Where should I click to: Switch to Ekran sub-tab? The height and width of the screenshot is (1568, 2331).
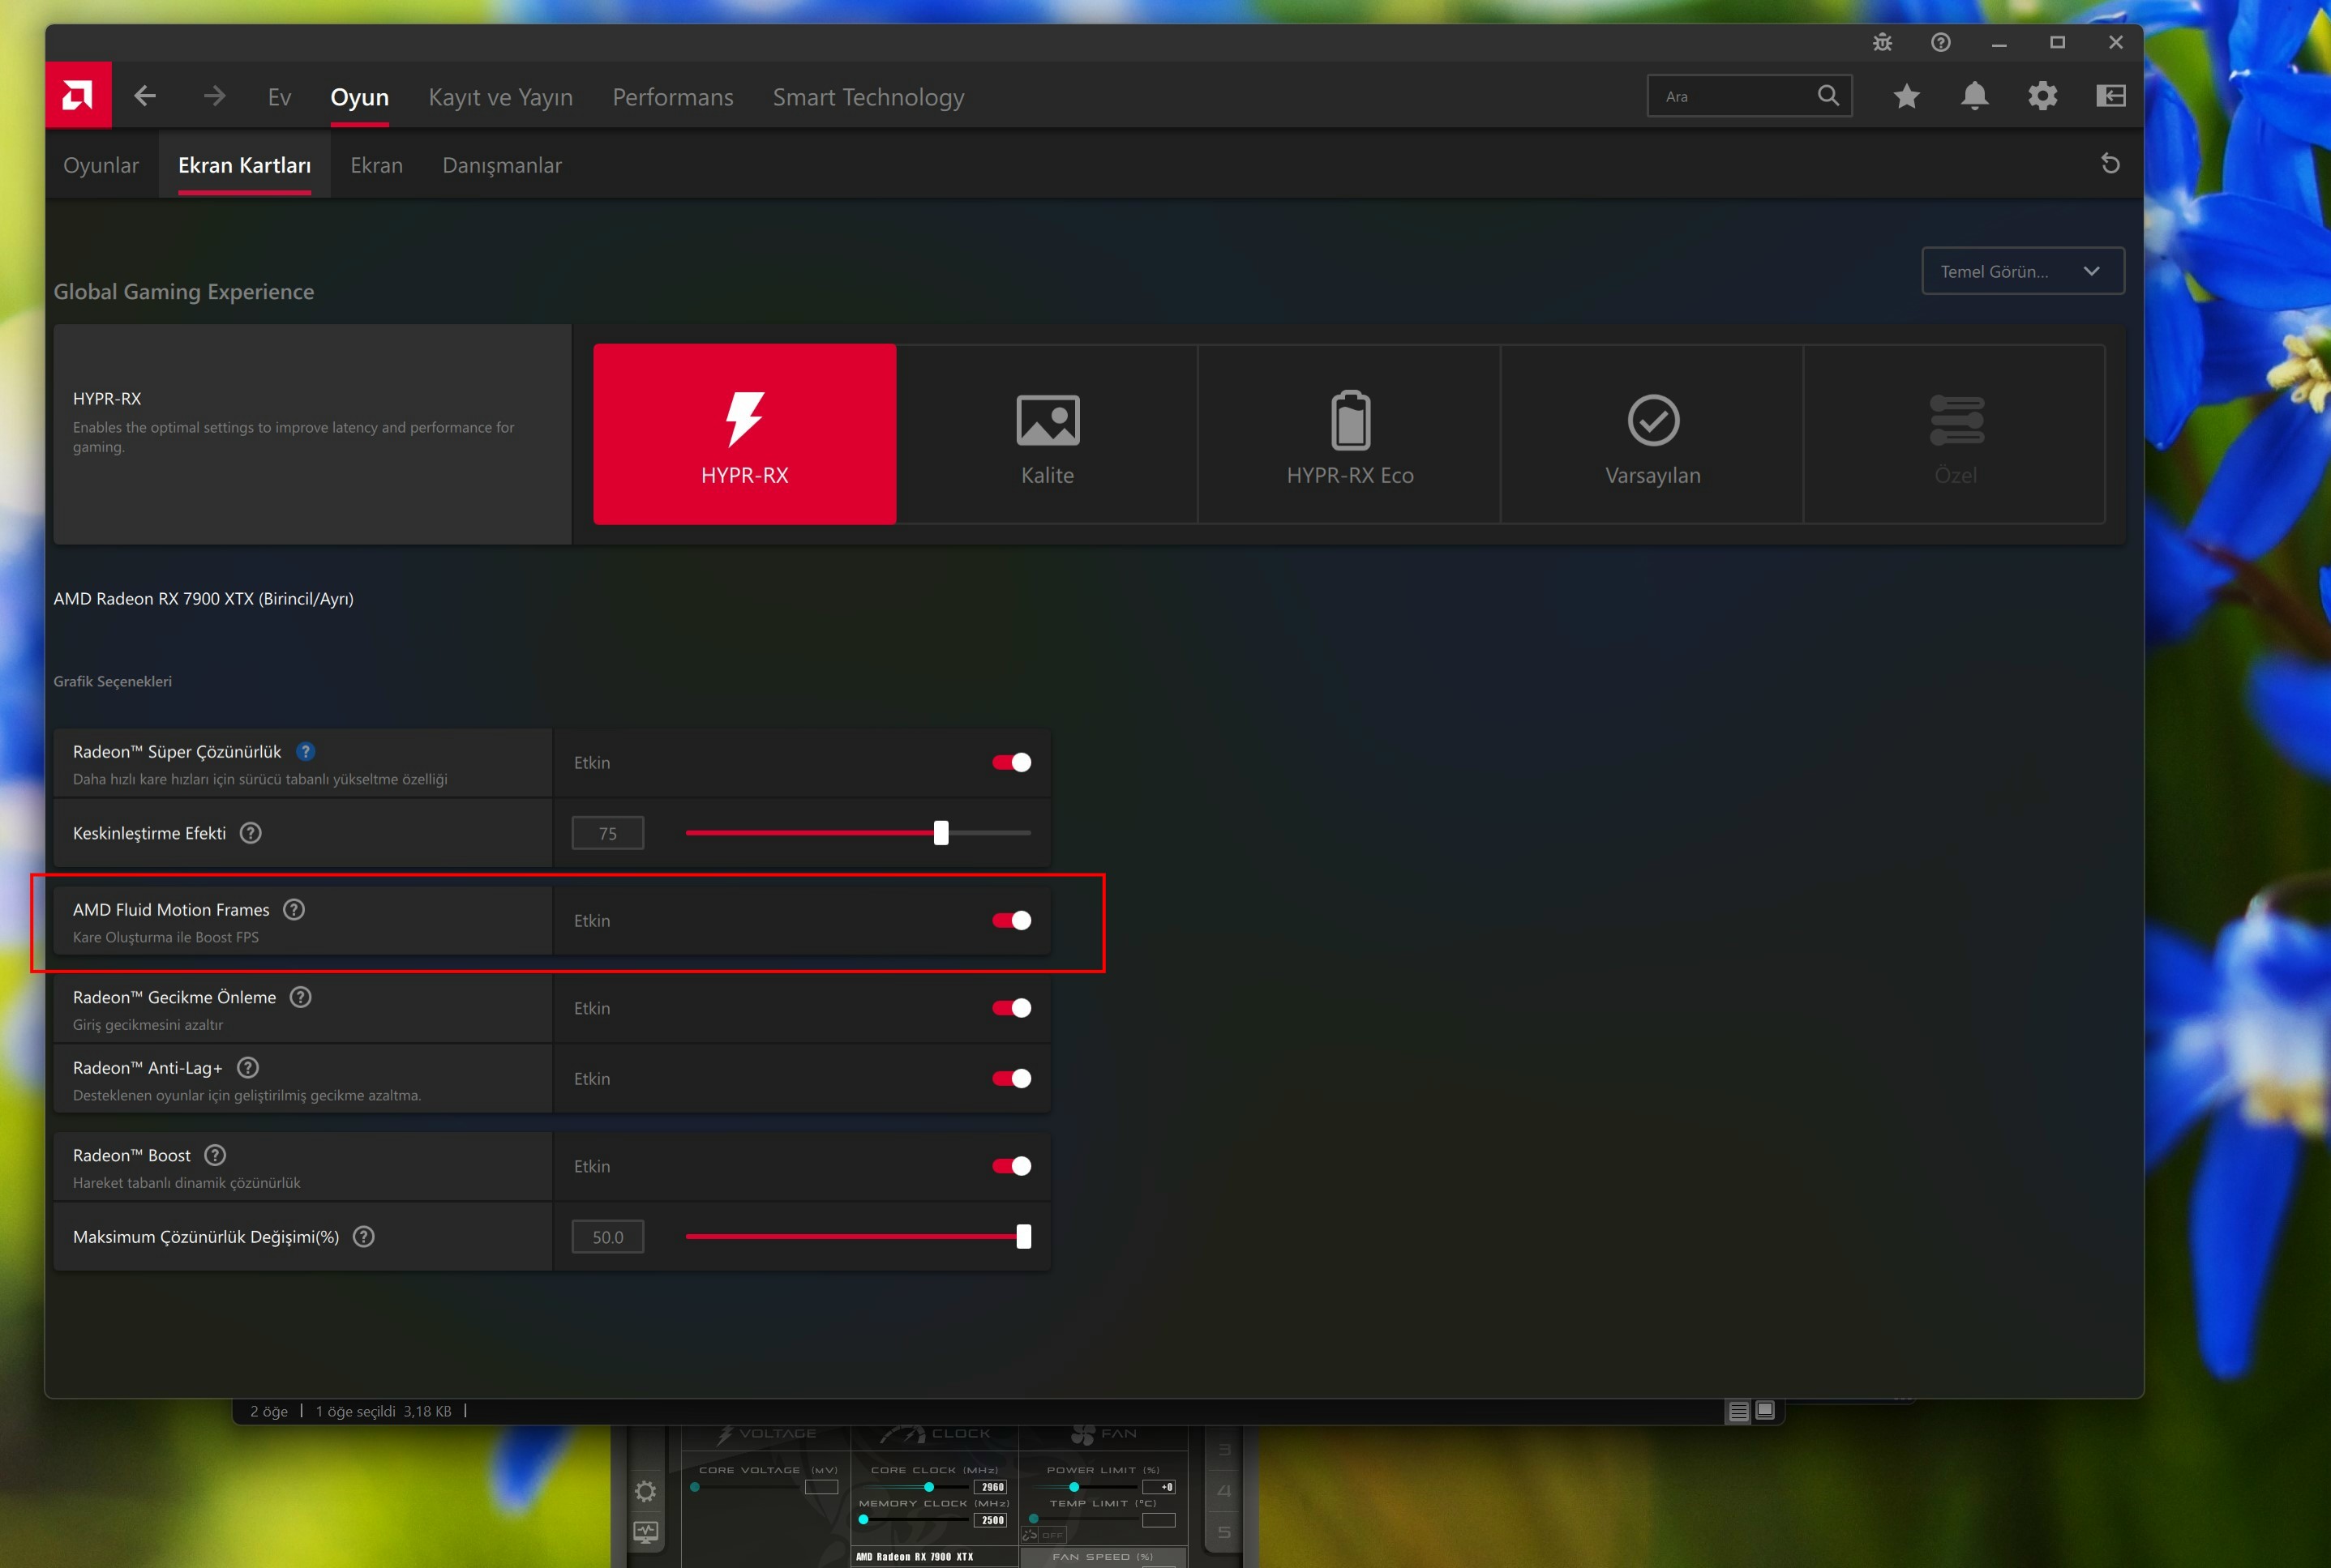tap(376, 165)
